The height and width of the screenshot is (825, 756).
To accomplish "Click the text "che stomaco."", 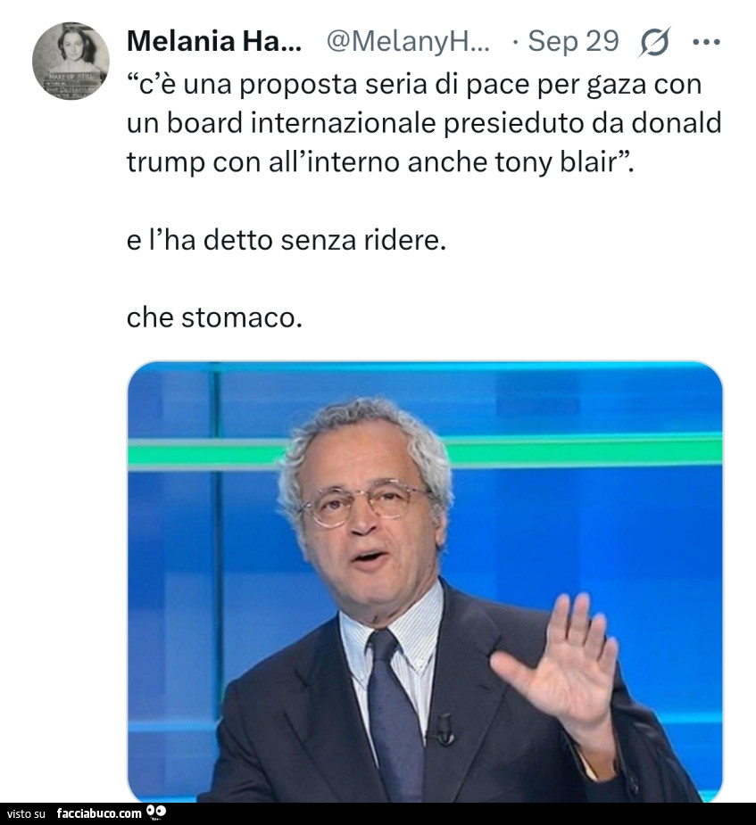I will pyautogui.click(x=214, y=318).
